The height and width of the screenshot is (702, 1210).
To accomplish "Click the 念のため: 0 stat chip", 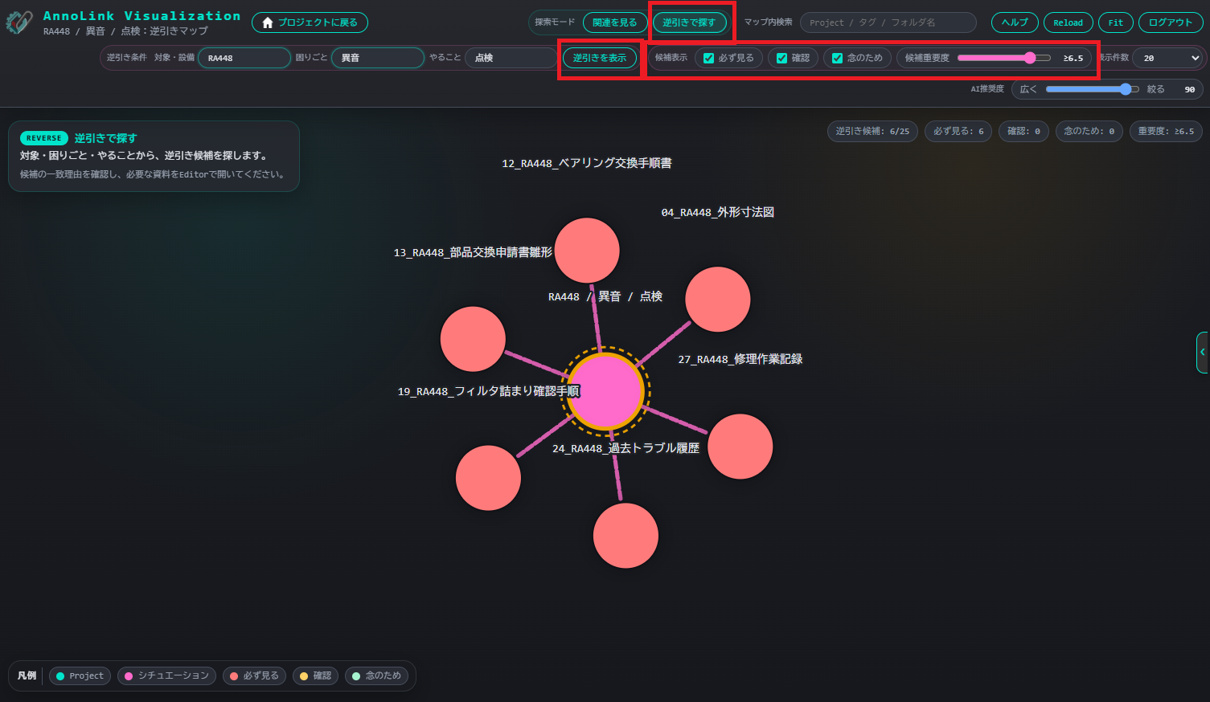I will tap(1089, 131).
